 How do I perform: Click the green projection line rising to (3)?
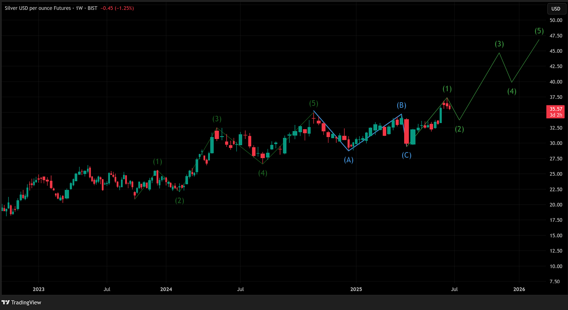point(479,86)
